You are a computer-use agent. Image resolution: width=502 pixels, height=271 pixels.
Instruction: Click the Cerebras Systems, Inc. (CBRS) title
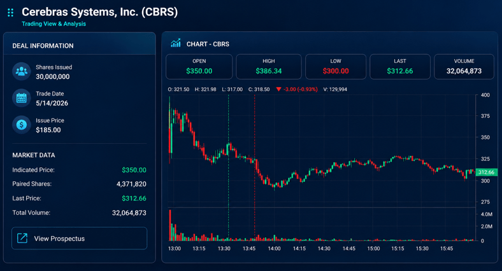[99, 12]
